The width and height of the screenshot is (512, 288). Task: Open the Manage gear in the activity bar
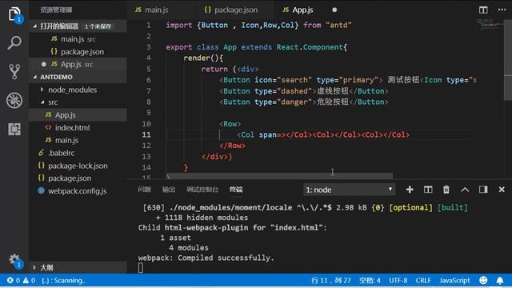(14, 260)
